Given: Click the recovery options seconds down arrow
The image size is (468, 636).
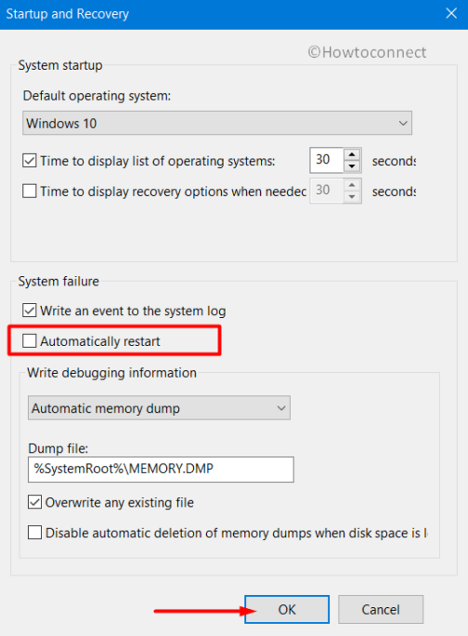Looking at the screenshot, I should click(352, 197).
